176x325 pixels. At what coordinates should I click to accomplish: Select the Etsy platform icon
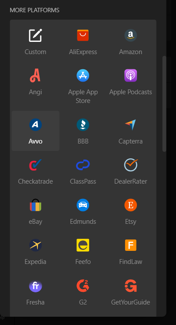click(x=130, y=205)
